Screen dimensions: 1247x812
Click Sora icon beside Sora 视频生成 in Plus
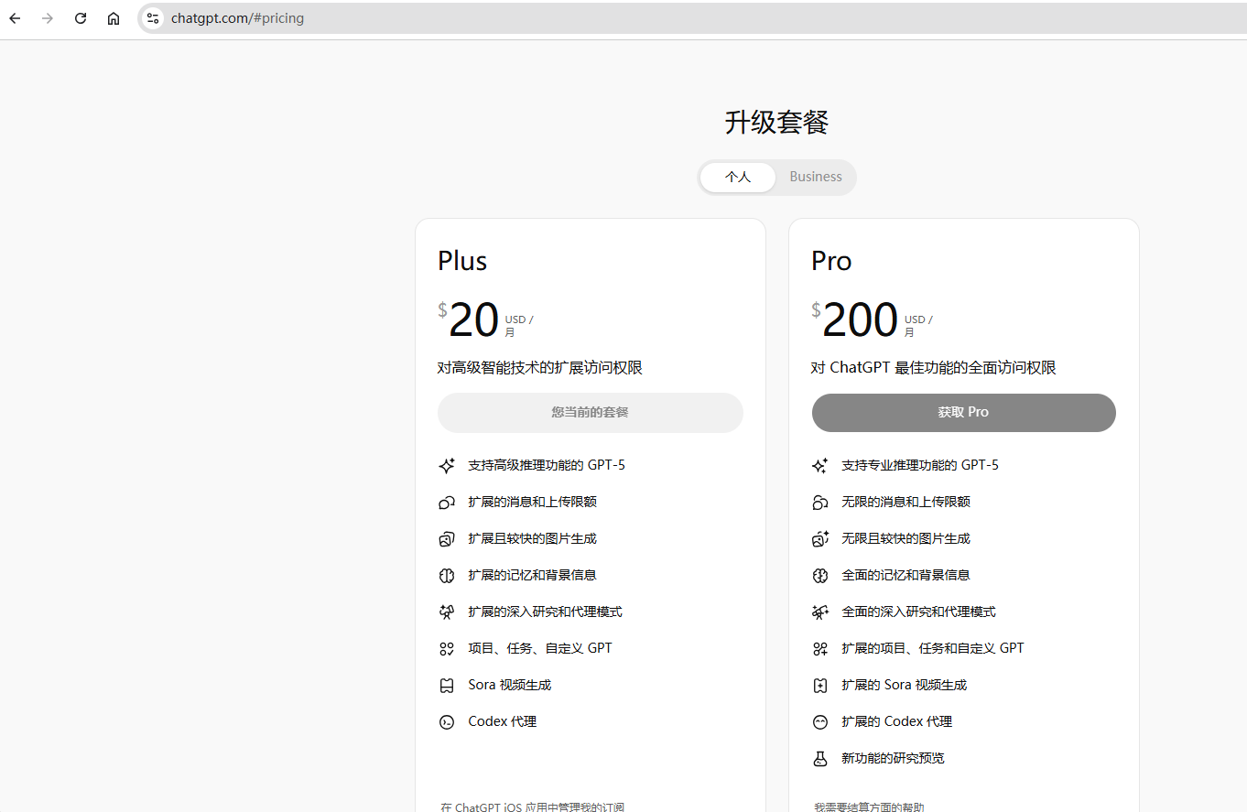point(447,686)
